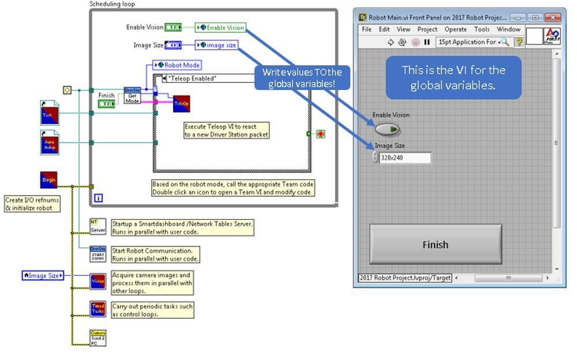
Task: Click the zero numeric constant
Action: pos(67,90)
